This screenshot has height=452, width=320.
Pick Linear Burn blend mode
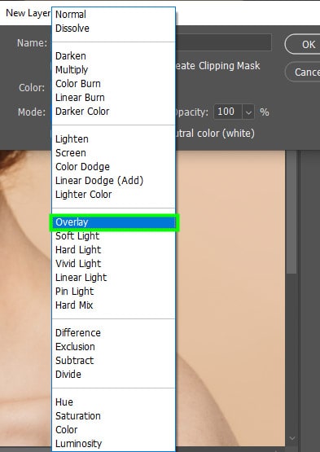click(x=113, y=98)
